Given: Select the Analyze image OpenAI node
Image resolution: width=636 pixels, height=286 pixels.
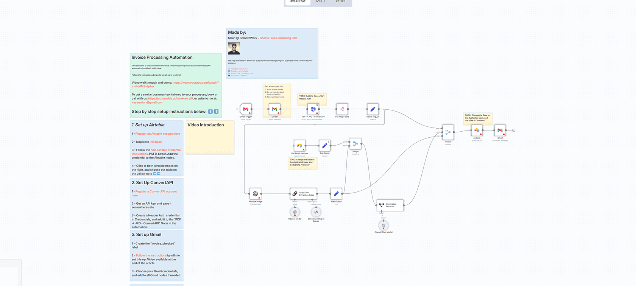Looking at the screenshot, I should (x=255, y=194).
